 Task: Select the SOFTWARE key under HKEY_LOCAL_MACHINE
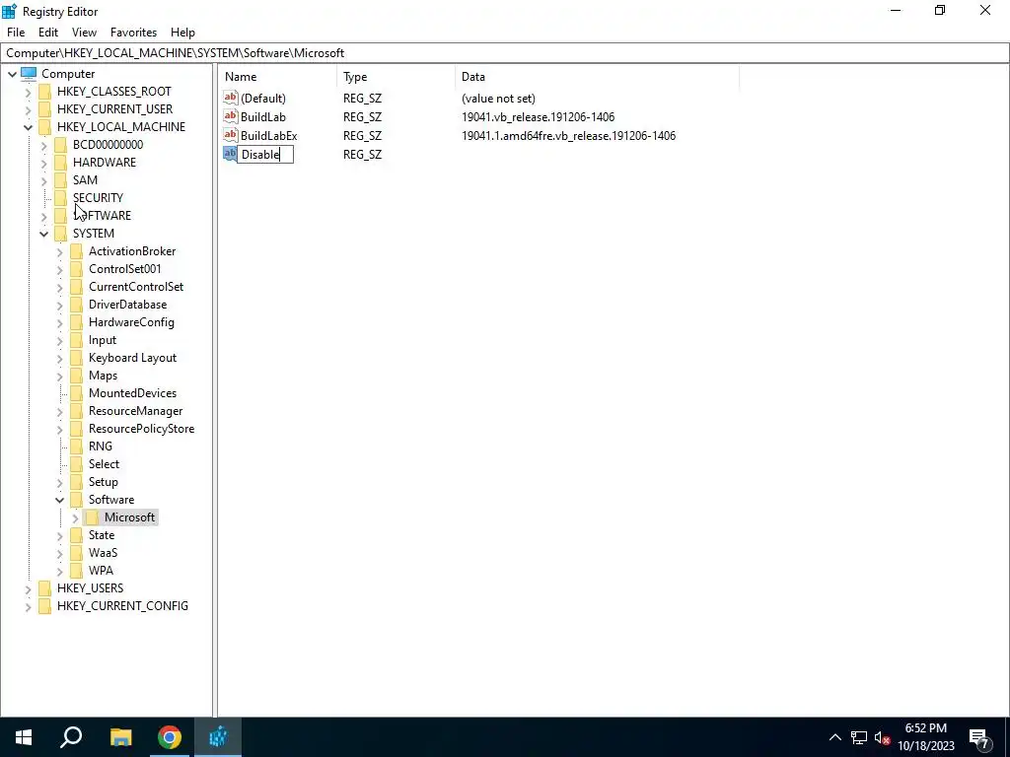pyautogui.click(x=102, y=216)
